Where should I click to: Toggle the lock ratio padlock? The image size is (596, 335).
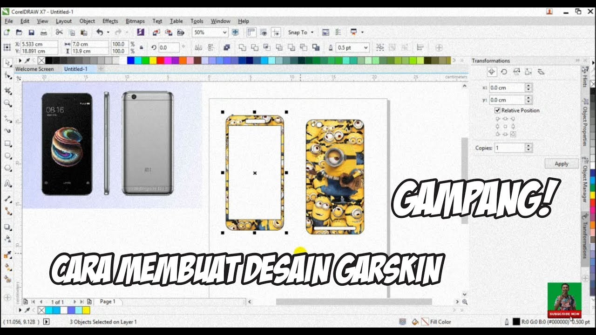tap(142, 47)
